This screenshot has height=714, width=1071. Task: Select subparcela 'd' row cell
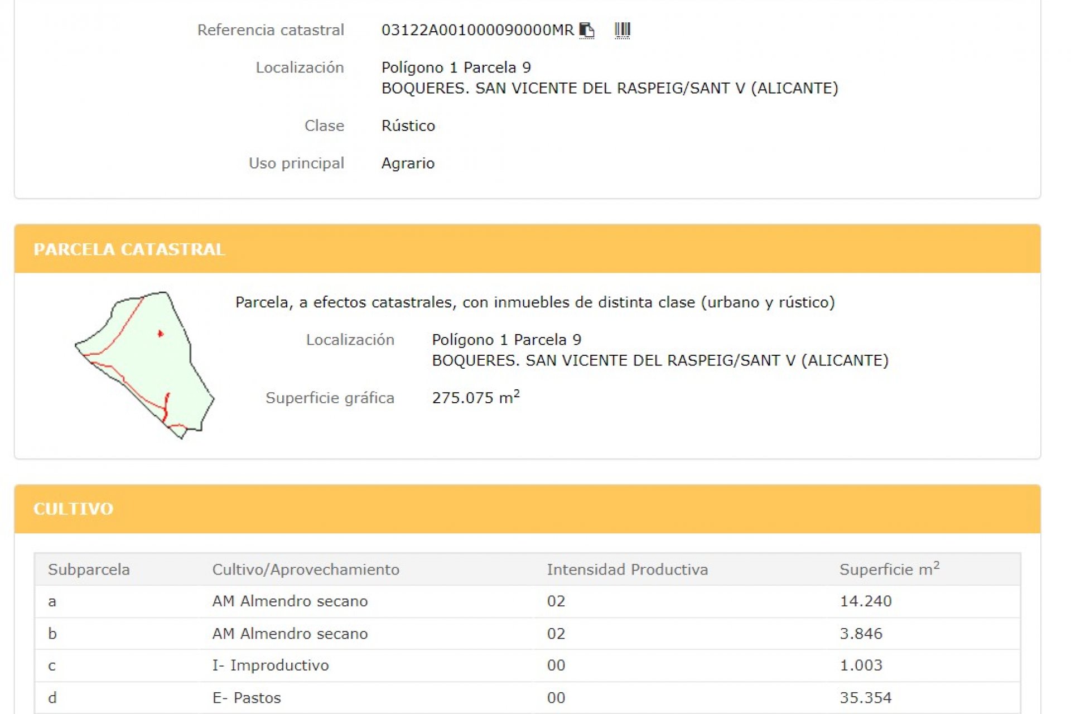(52, 698)
